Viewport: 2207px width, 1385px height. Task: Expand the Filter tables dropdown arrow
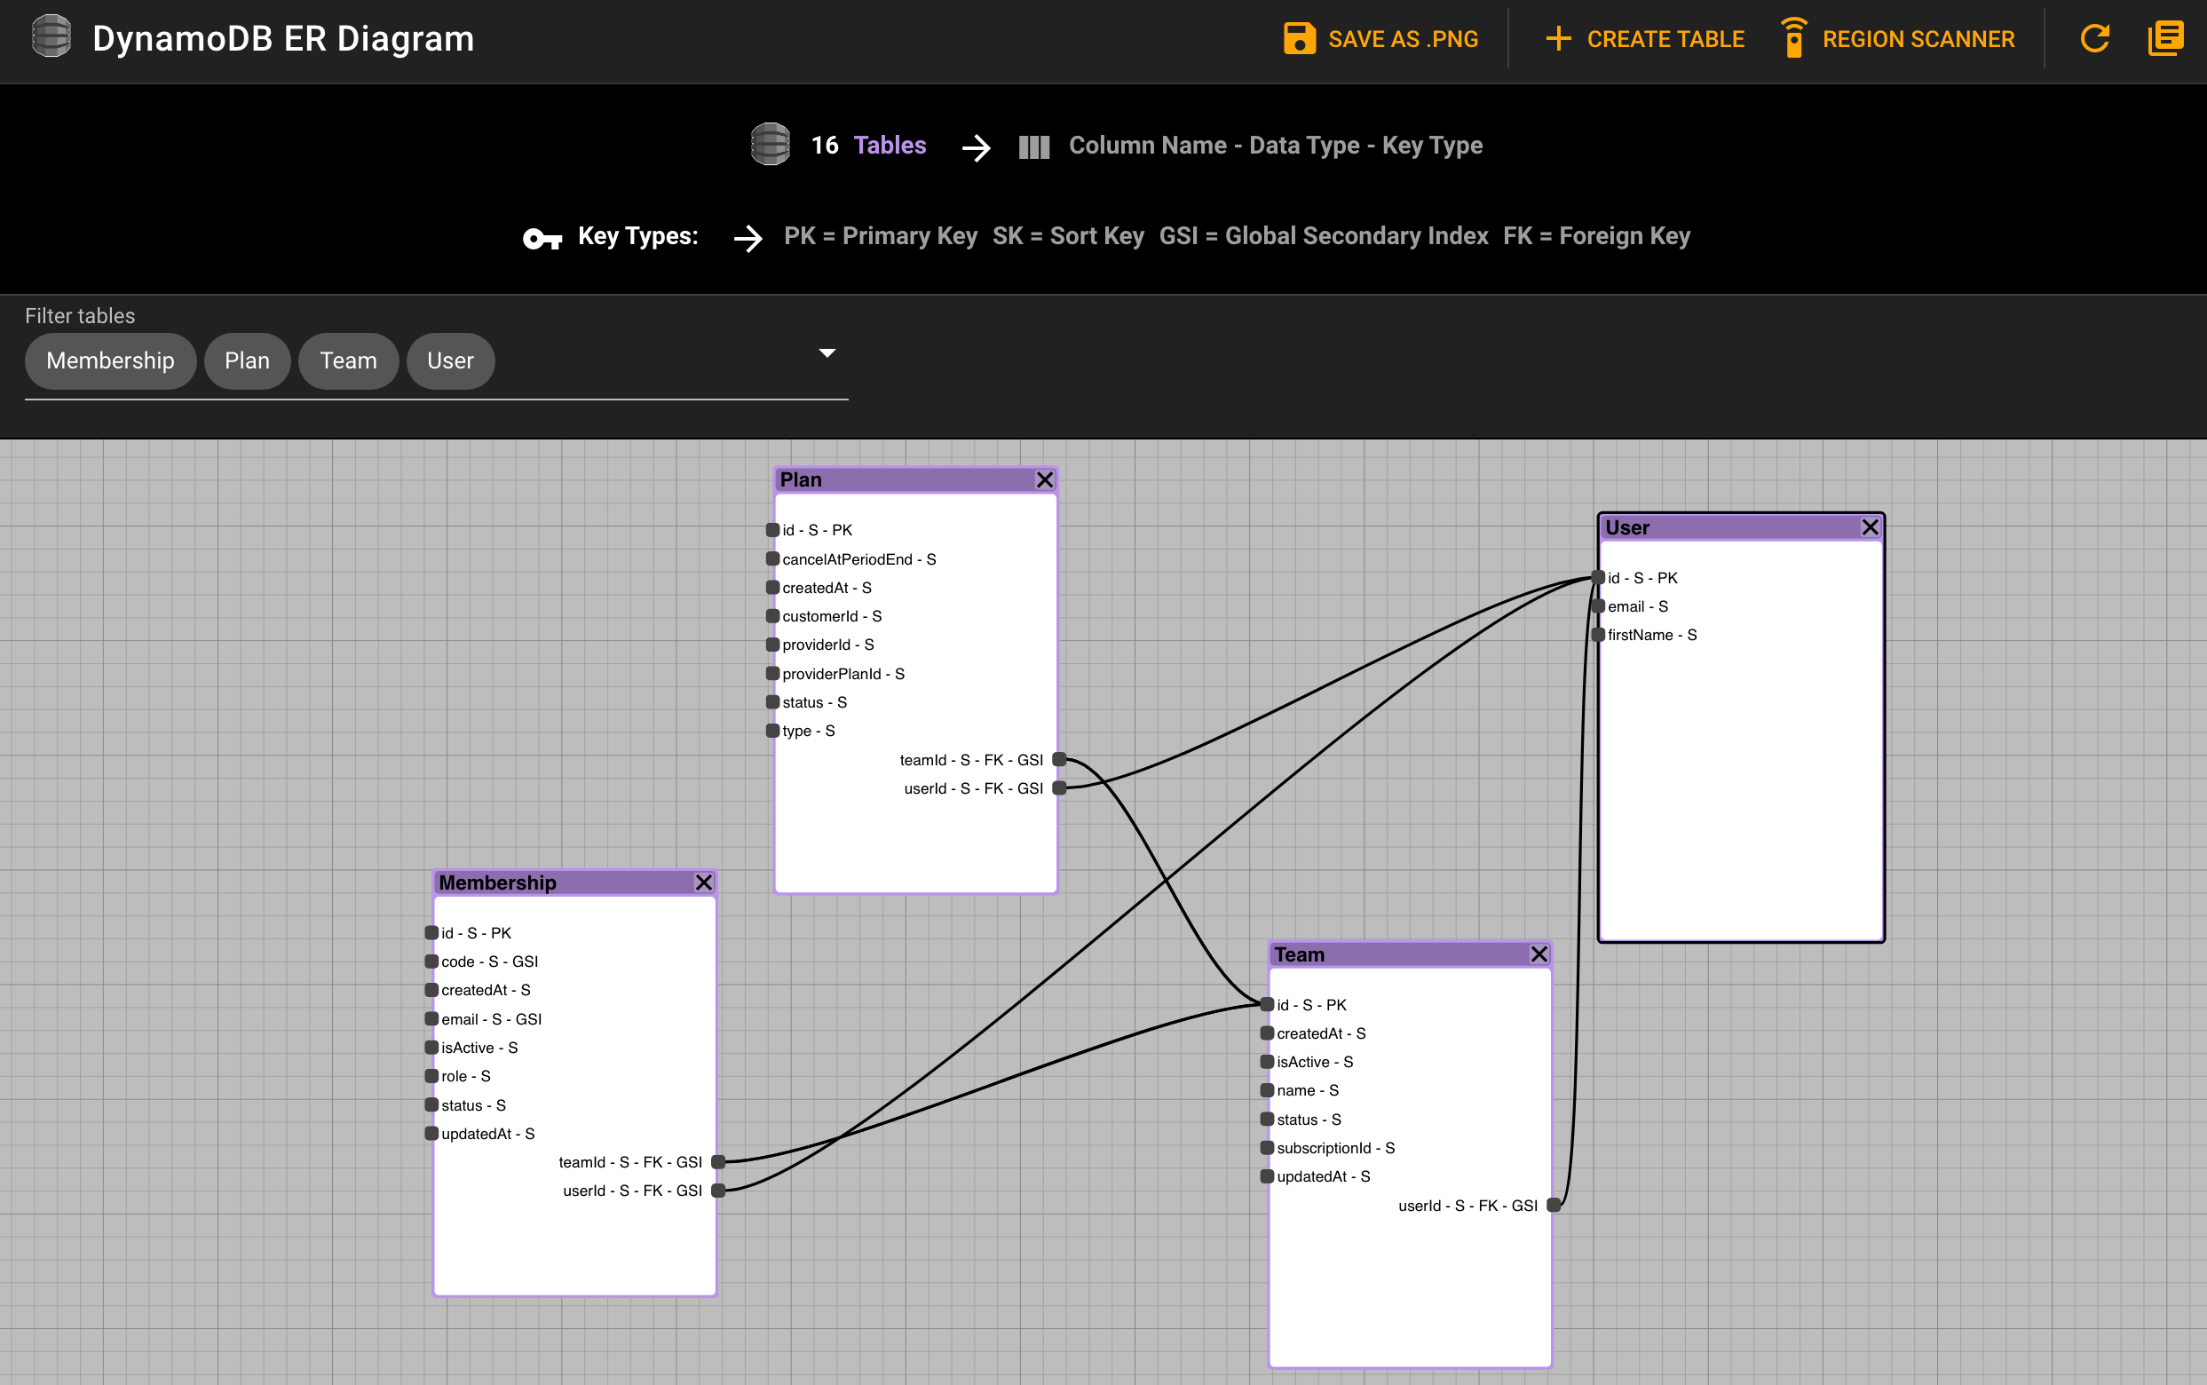coord(827,353)
